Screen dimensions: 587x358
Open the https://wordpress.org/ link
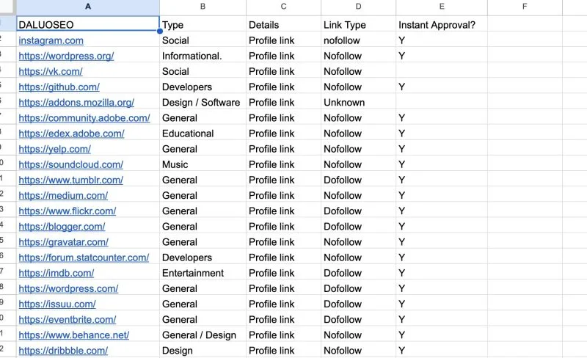(x=66, y=56)
